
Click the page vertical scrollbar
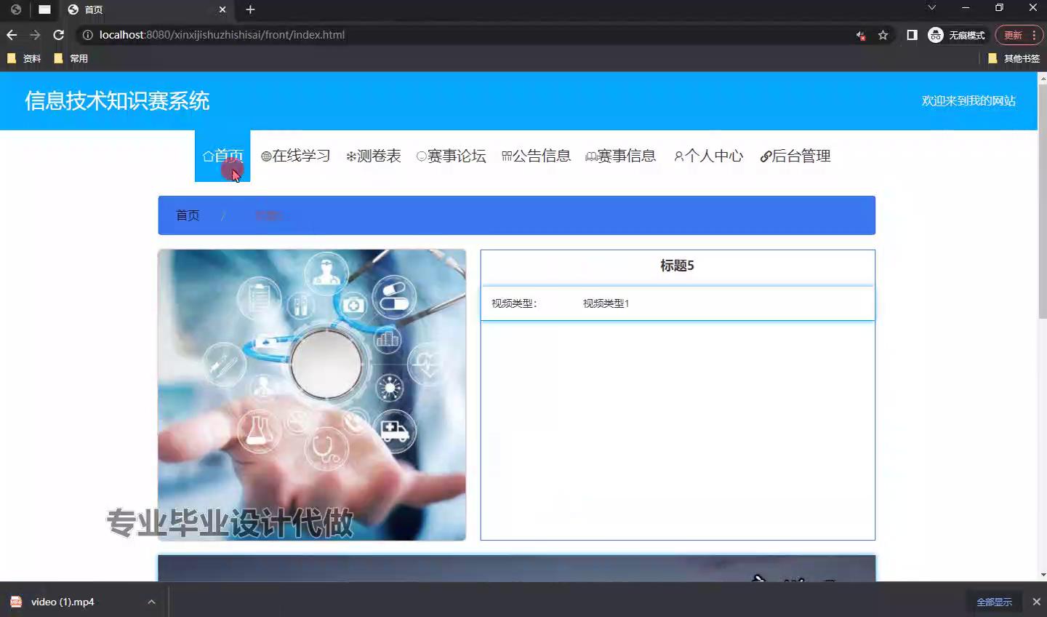click(x=1042, y=218)
